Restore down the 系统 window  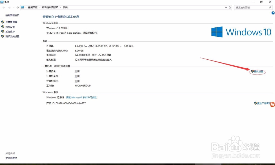pos(262,2)
